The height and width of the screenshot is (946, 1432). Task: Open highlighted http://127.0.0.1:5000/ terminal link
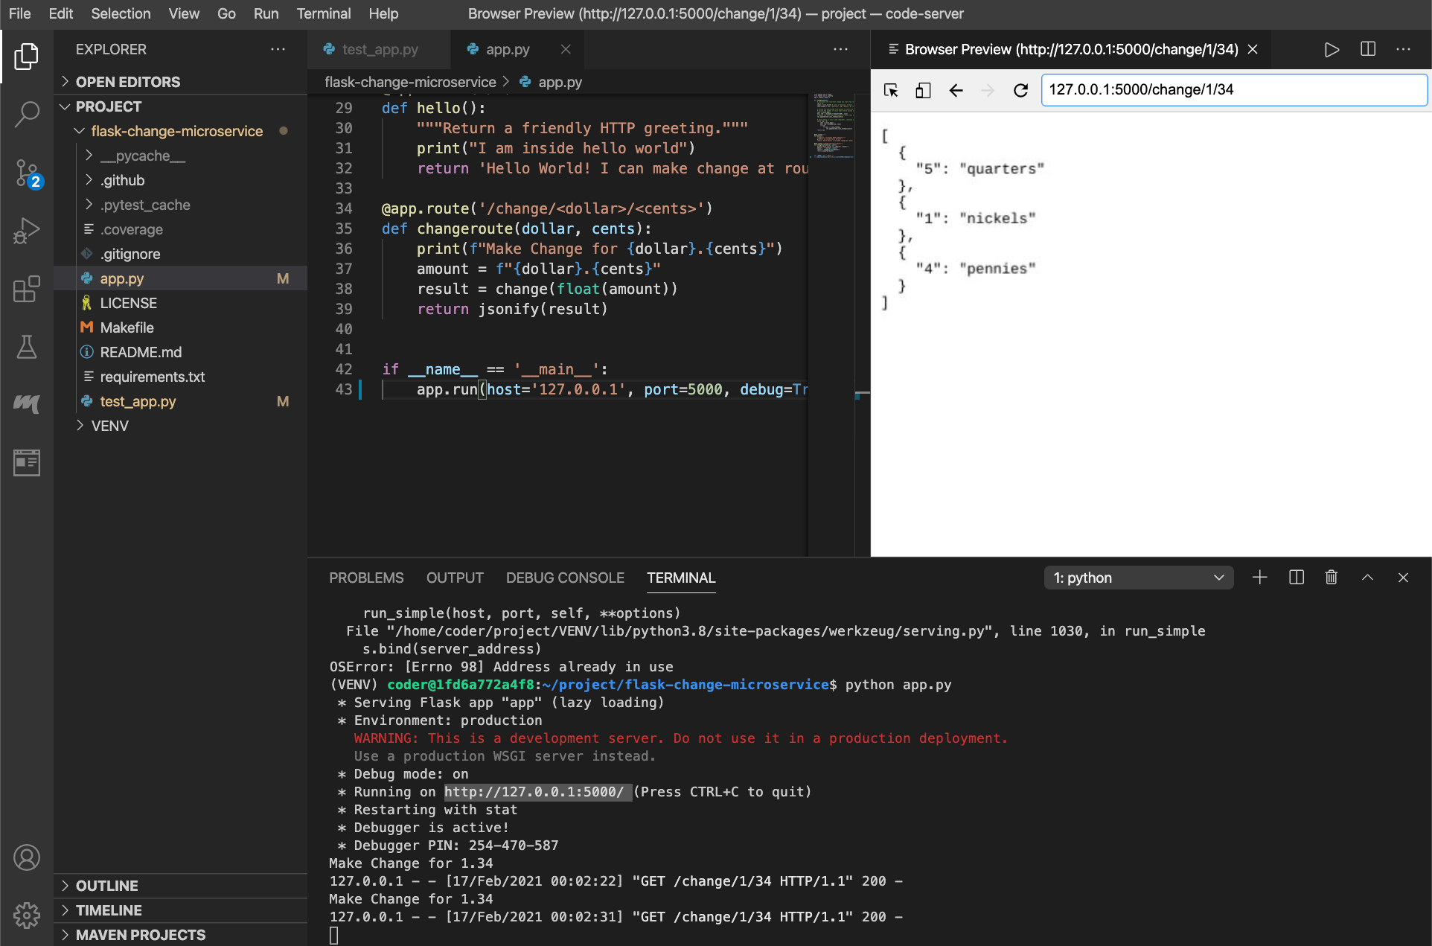536,792
